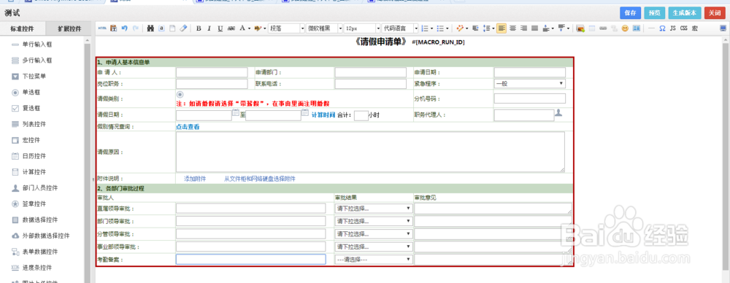Click the undo arrow icon
Viewport: 730px width, 283px height.
pyautogui.click(x=124, y=28)
